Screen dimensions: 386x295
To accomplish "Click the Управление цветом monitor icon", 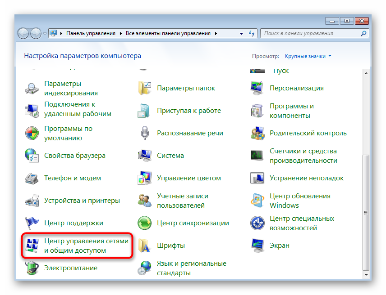I will tap(145, 178).
